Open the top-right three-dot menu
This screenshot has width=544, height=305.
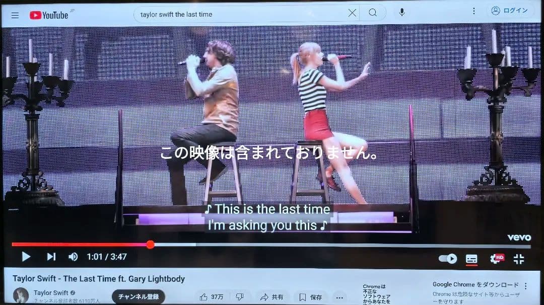pyautogui.click(x=473, y=11)
